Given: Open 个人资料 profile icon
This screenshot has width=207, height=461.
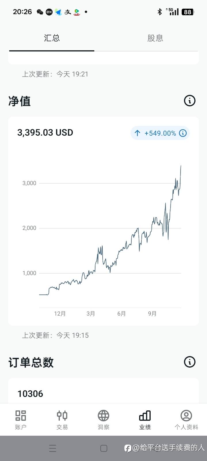Looking at the screenshot, I should [x=186, y=416].
